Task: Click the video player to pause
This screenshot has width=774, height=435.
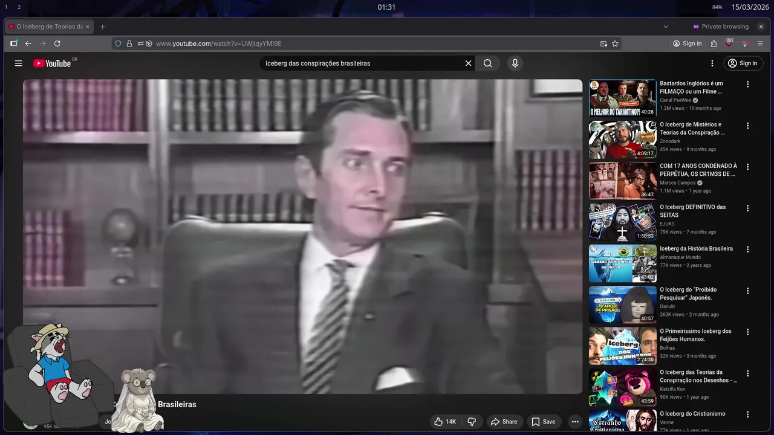Action: tap(302, 236)
